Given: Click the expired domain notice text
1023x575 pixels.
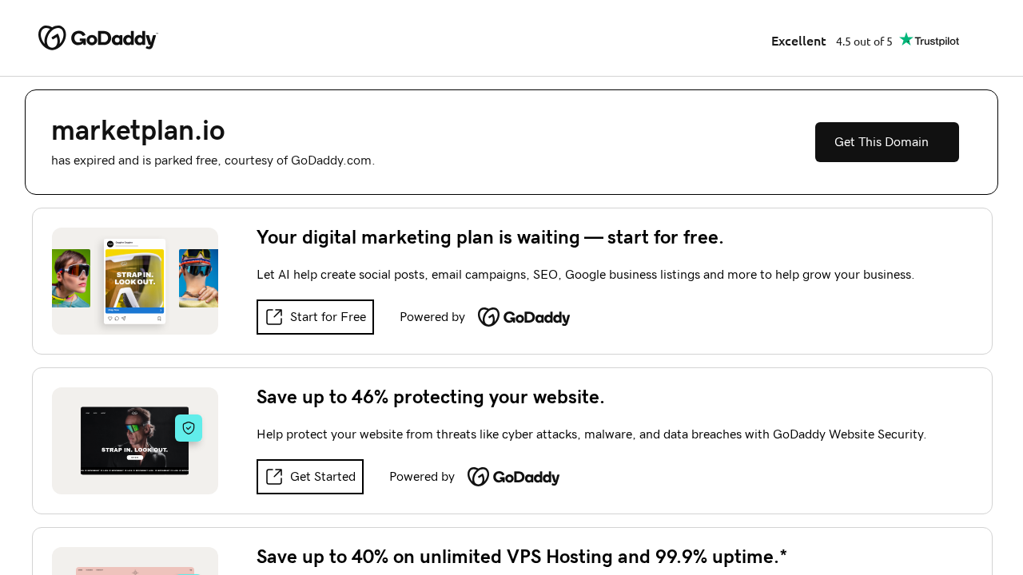Looking at the screenshot, I should coord(213,160).
